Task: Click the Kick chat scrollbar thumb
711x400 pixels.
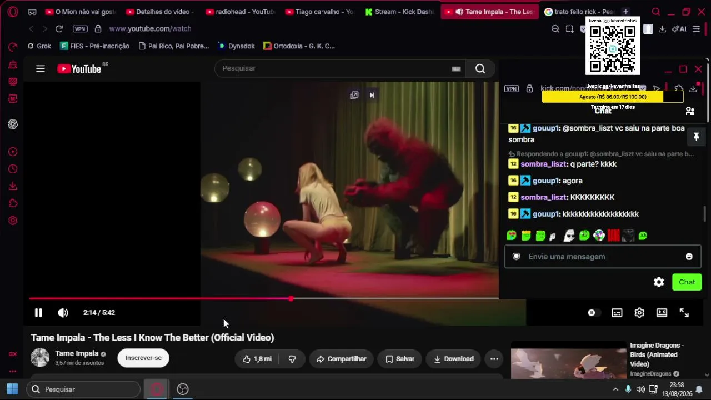Action: pyautogui.click(x=705, y=214)
